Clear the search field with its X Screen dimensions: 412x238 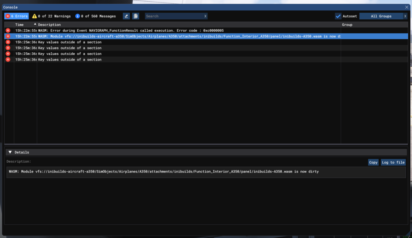(205, 16)
